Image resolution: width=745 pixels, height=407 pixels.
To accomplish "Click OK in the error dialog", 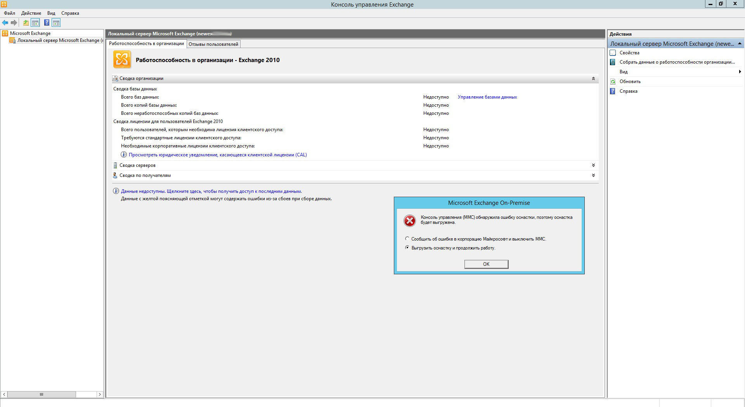I will pyautogui.click(x=486, y=264).
